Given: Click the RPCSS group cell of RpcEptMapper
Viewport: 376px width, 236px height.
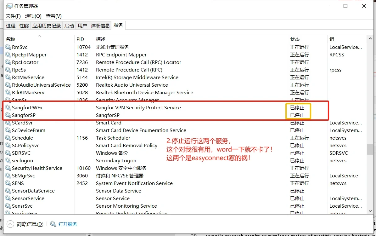Looking at the screenshot, I should (x=337, y=55).
